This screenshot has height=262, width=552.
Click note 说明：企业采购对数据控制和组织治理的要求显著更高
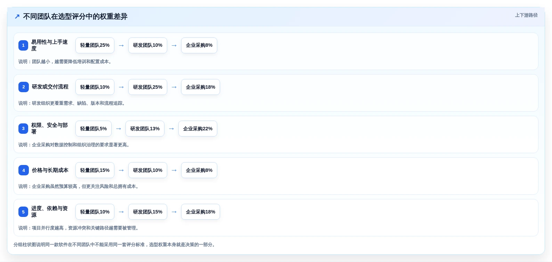[x=74, y=145]
